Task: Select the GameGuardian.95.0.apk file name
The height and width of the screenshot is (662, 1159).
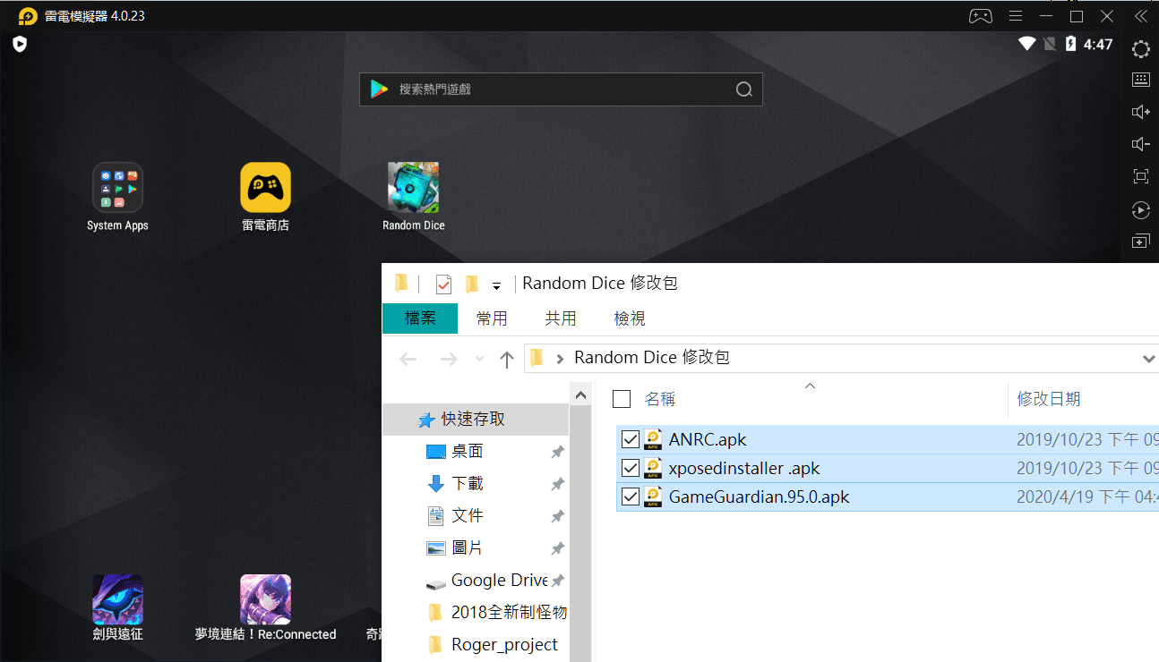Action: pos(760,496)
